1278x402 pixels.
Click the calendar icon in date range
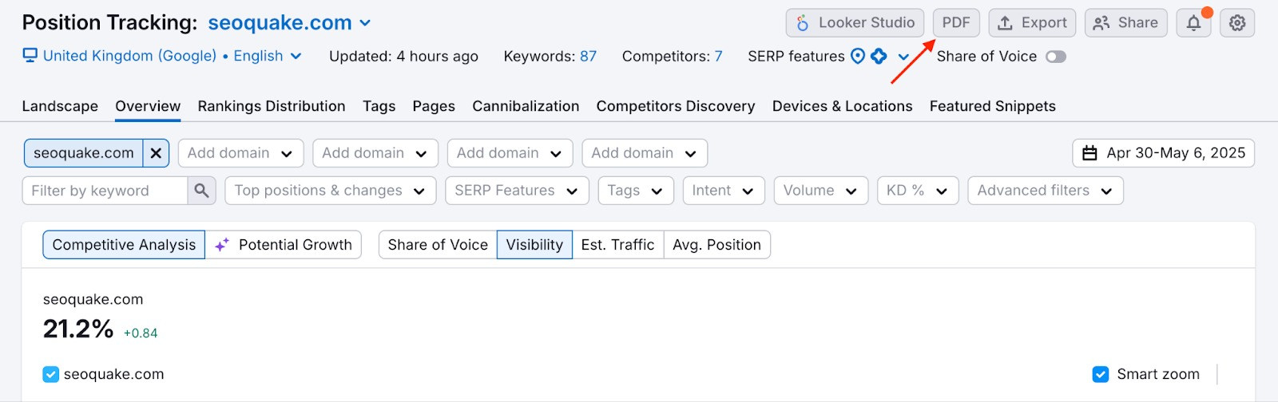click(x=1089, y=153)
